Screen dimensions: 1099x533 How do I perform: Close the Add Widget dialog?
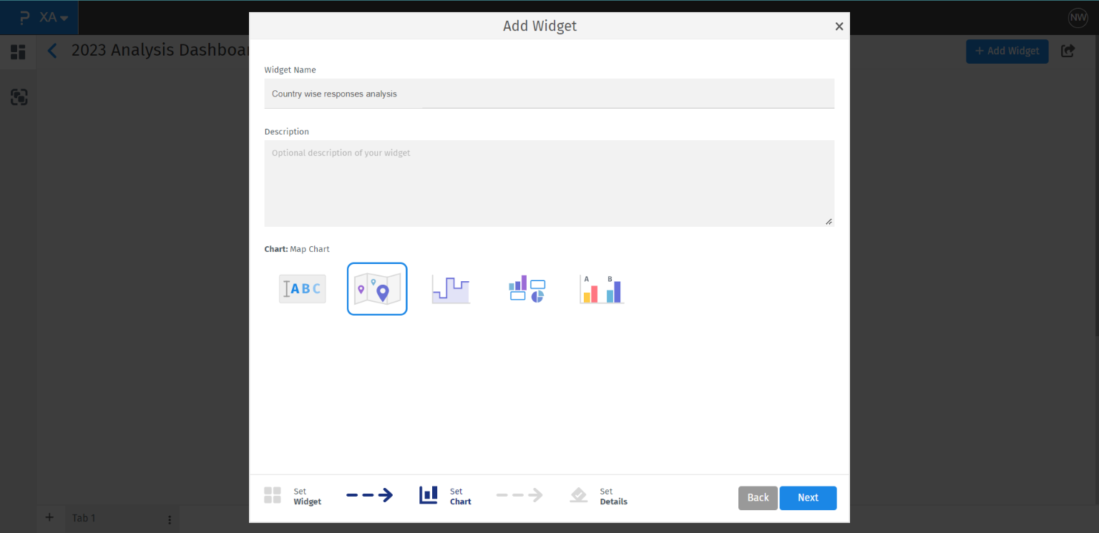[839, 26]
